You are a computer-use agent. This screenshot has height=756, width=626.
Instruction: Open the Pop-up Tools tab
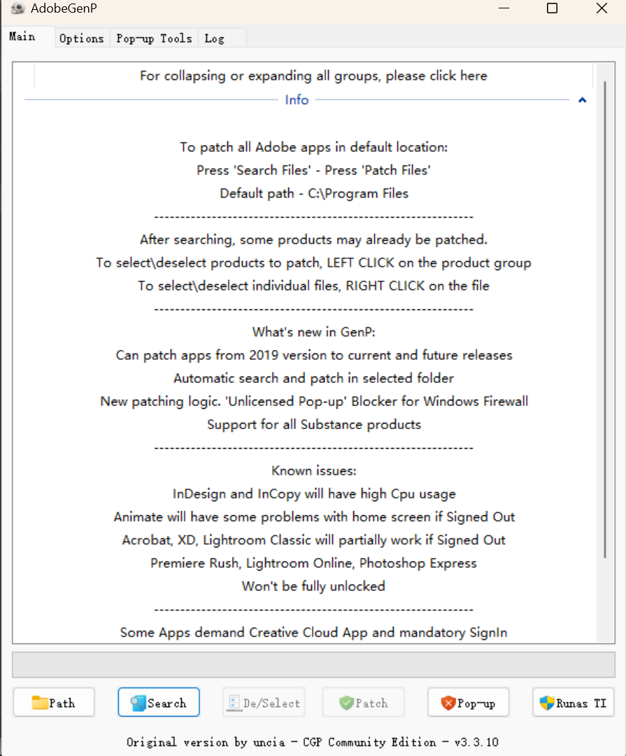coord(154,38)
